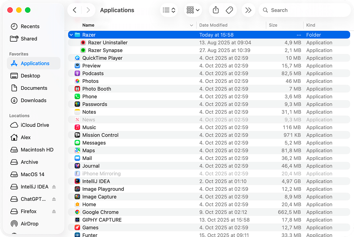Collapse the Razer folder disclosure triangle
This screenshot has height=237, width=354.
(x=71, y=35)
